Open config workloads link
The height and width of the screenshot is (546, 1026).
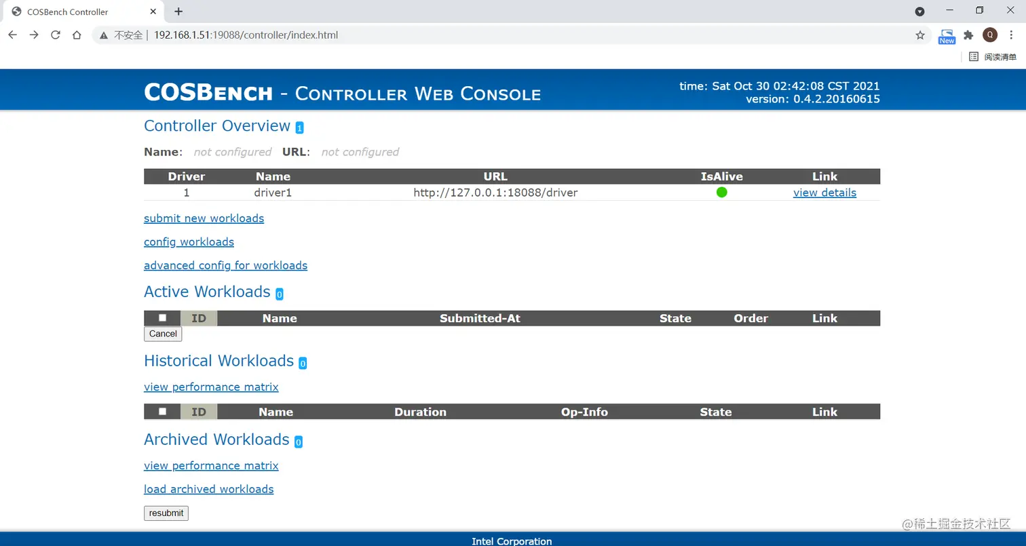[189, 242]
